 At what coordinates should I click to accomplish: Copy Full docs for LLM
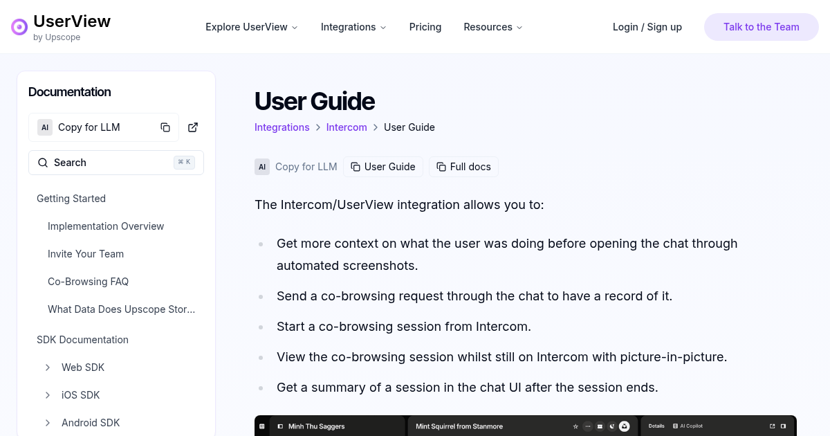[x=463, y=167]
